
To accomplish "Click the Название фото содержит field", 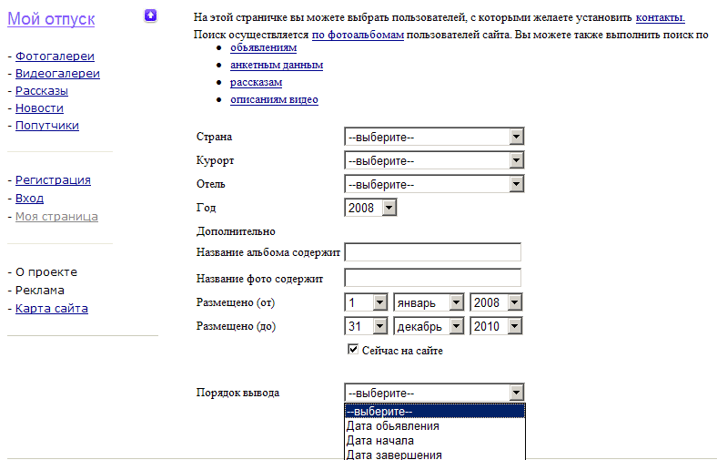I will pos(432,278).
